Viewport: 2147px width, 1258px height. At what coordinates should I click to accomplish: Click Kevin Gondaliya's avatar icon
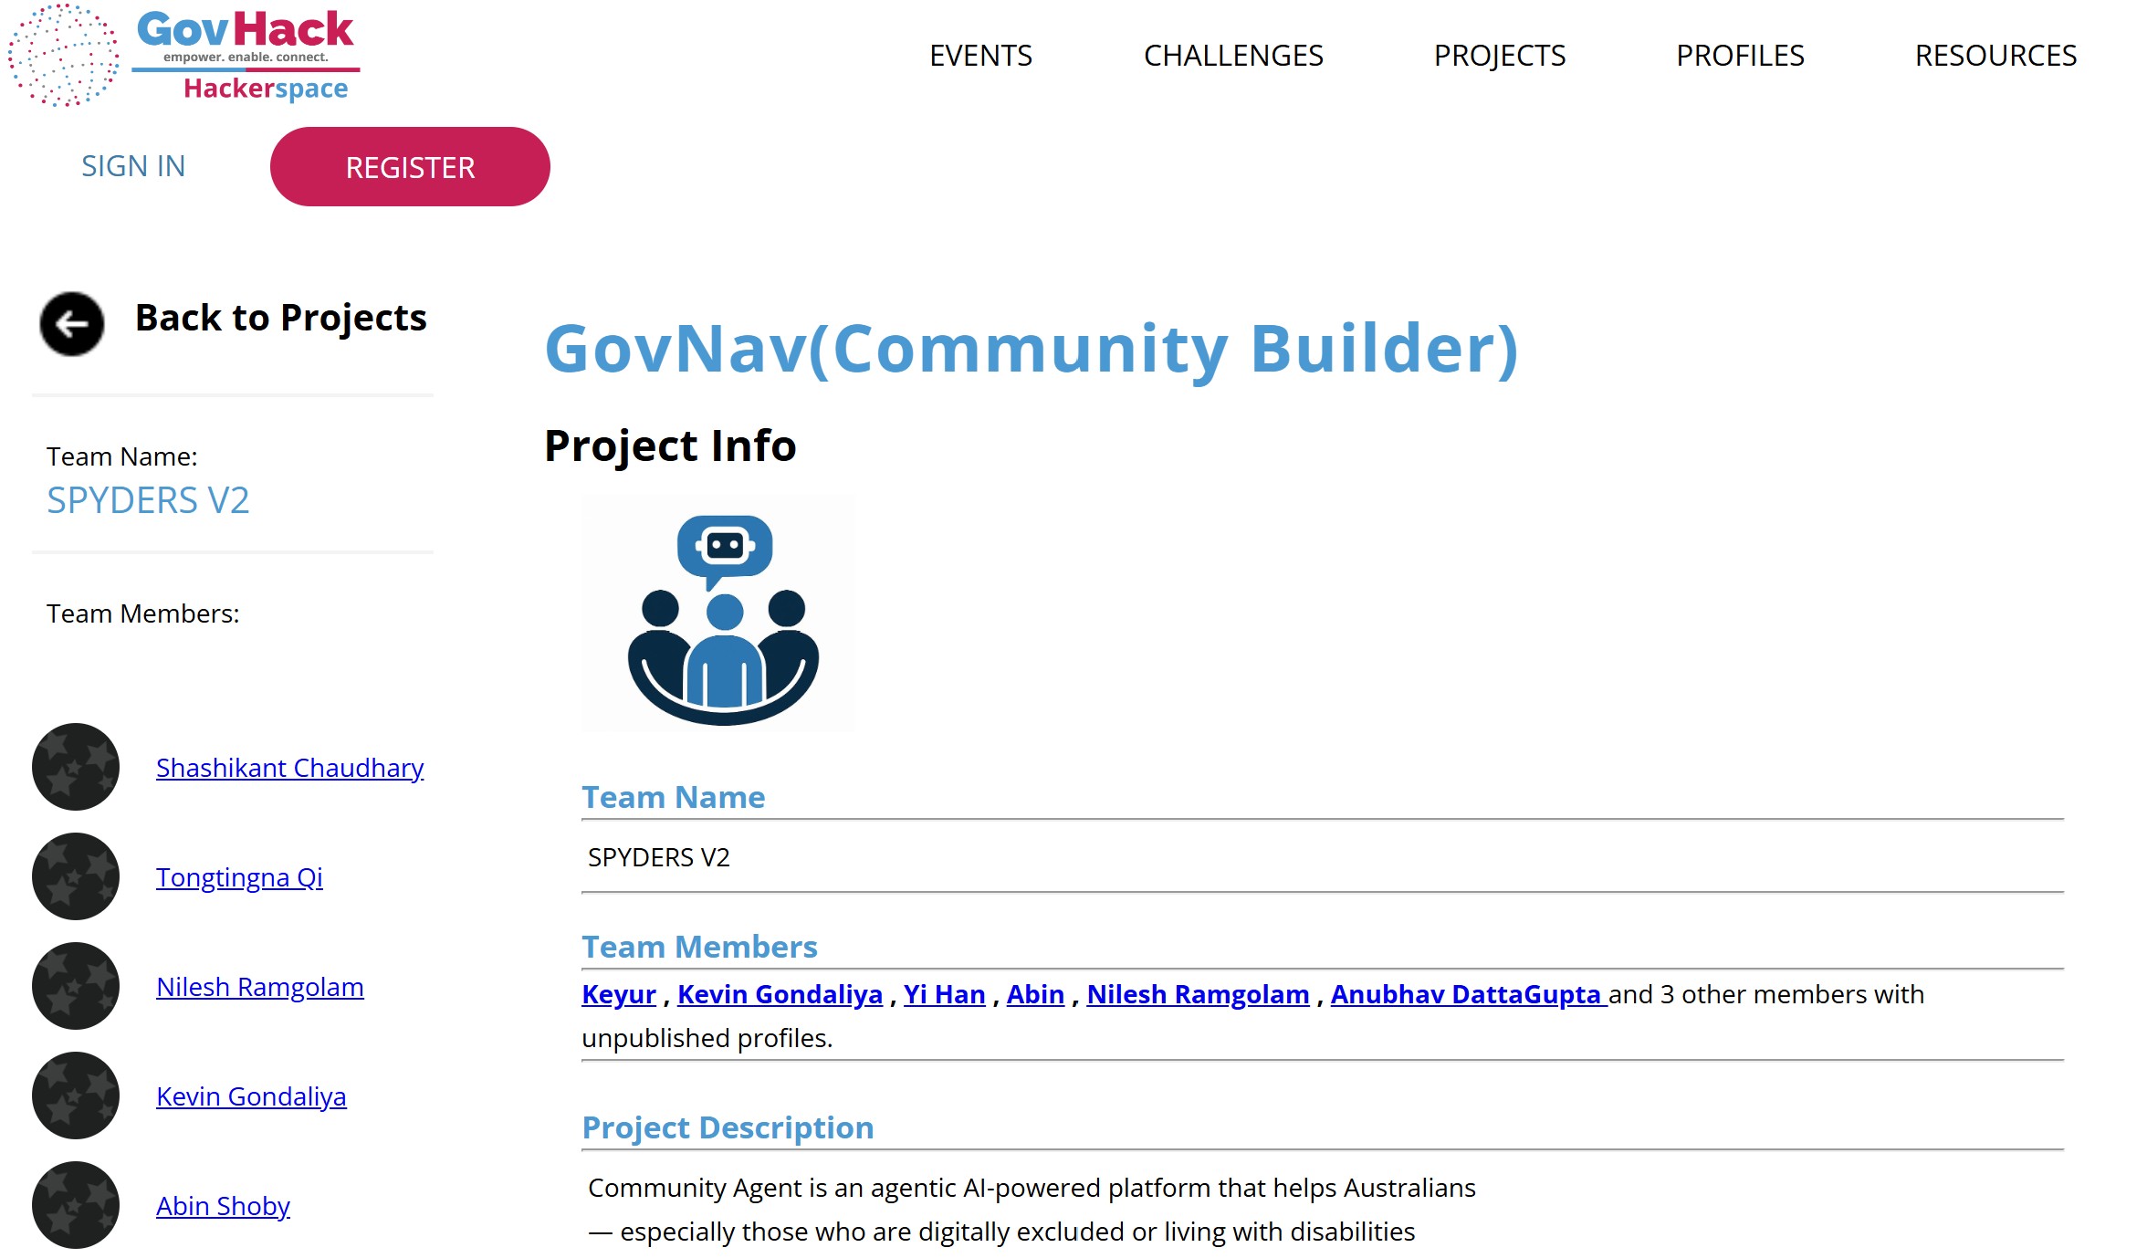point(76,1096)
